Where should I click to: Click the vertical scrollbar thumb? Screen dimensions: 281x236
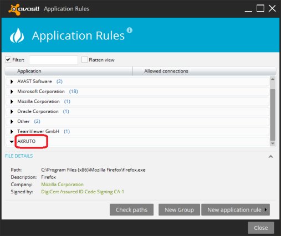coord(273,115)
